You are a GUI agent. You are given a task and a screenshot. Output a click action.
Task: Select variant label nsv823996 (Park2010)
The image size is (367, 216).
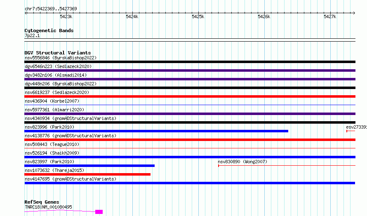pyautogui.click(x=49, y=127)
